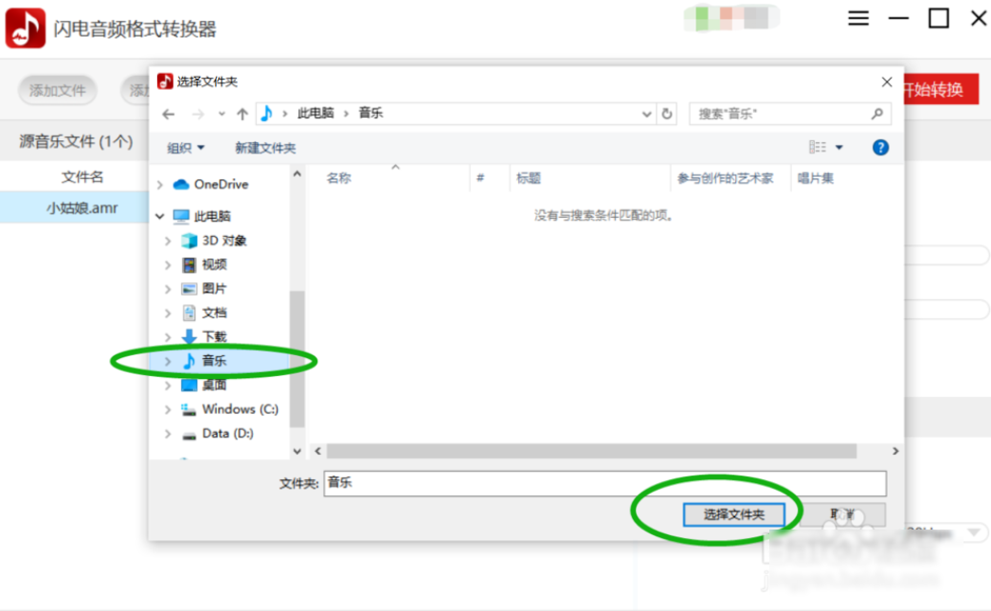
Task: Expand the OneDrive tree node
Action: 161,185
